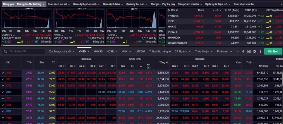Screen dimensions: 283x124
Task: Switch to the UPCOM board tab
Action: coord(140,51)
